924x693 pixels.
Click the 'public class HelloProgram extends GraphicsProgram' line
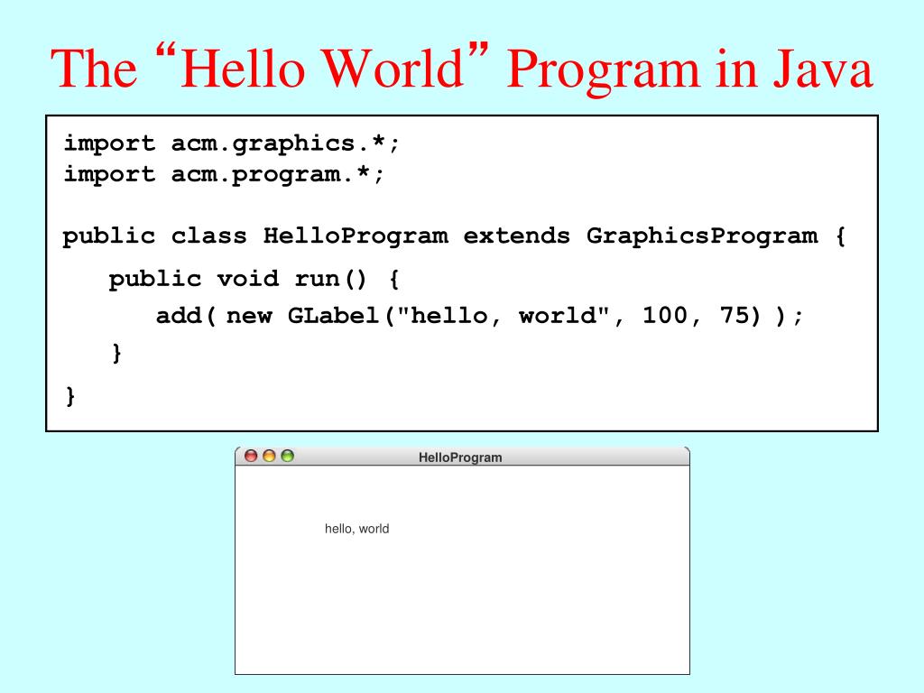click(x=455, y=236)
